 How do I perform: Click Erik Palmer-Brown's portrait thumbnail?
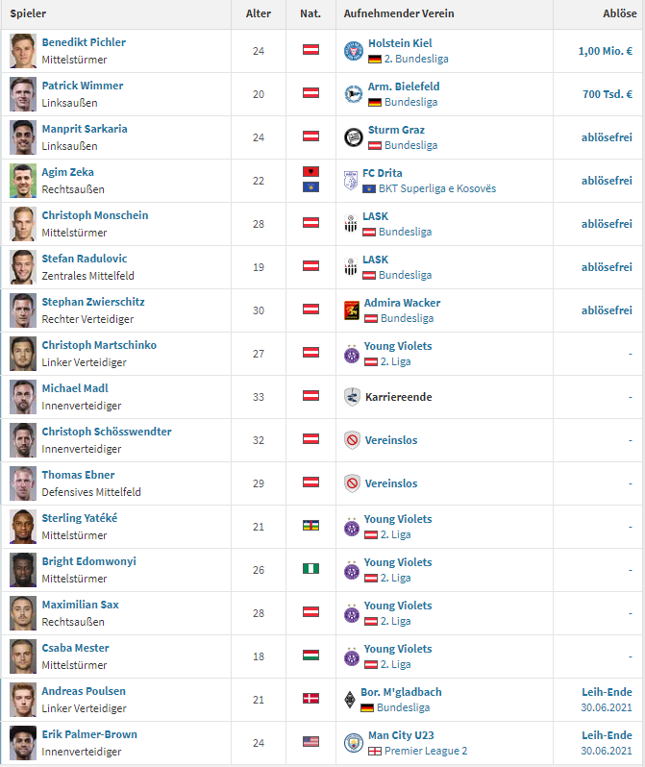click(x=23, y=743)
